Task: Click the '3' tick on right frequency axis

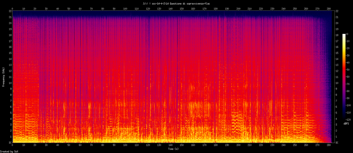Action: [336, 125]
